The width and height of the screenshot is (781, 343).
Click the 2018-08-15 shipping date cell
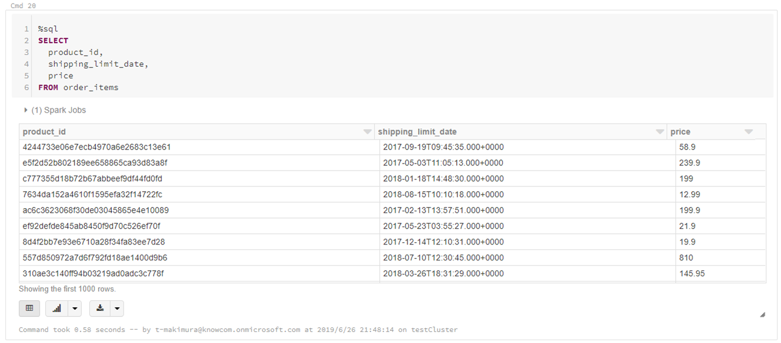tap(443, 195)
